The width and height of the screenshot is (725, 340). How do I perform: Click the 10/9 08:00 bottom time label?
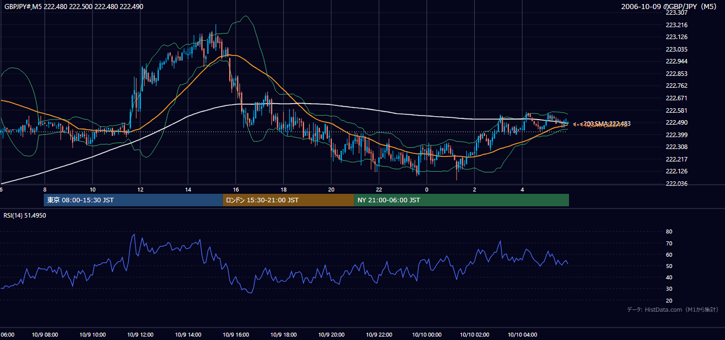click(44, 335)
